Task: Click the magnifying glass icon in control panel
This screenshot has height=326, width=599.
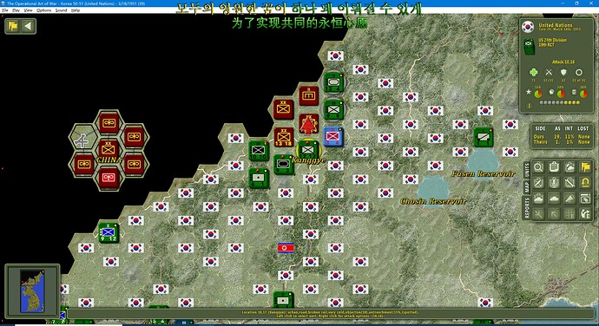Action: [538, 167]
